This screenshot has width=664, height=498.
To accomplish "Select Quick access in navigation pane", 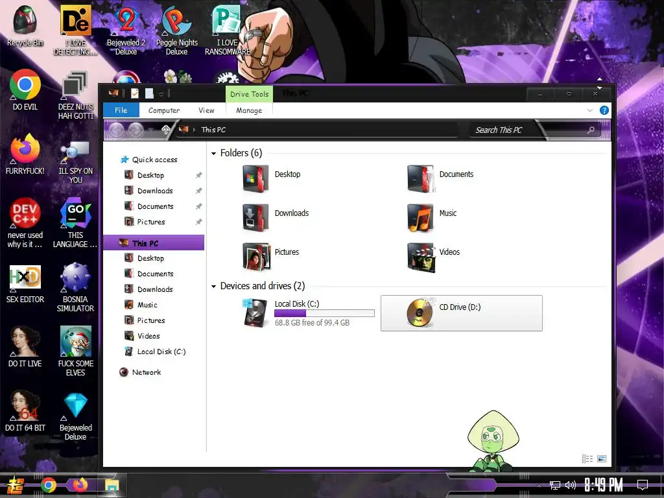I will pos(149,160).
